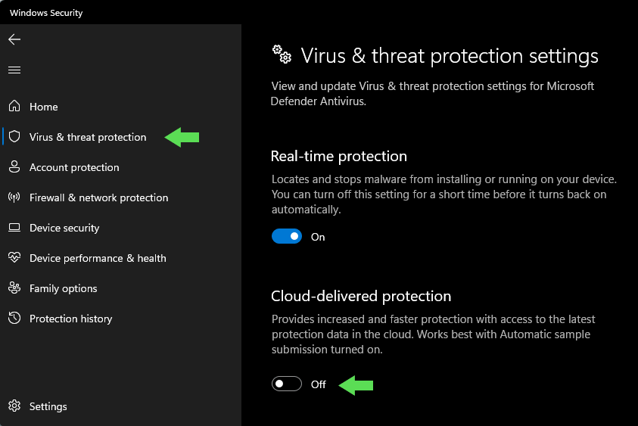Open the hamburger navigation menu icon
The width and height of the screenshot is (638, 426).
click(14, 70)
